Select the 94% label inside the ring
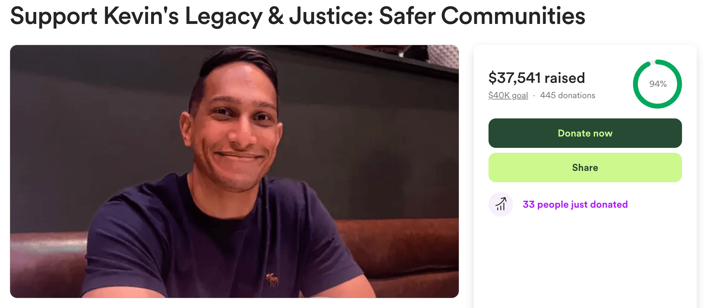709x308 pixels. 658,84
